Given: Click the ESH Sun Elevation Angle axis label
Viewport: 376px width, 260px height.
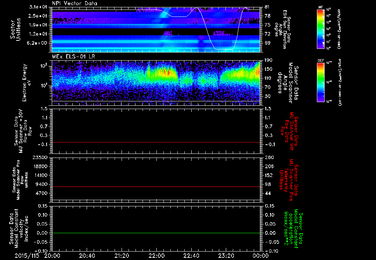Looking at the screenshot, I should pyautogui.click(x=283, y=29).
